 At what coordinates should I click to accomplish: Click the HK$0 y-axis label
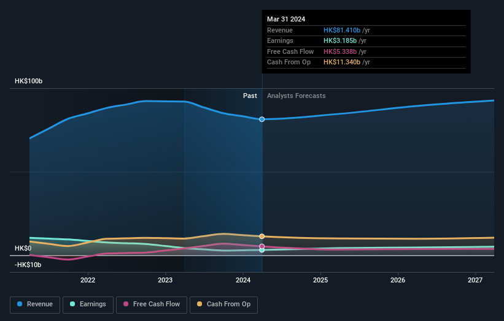tap(23, 249)
